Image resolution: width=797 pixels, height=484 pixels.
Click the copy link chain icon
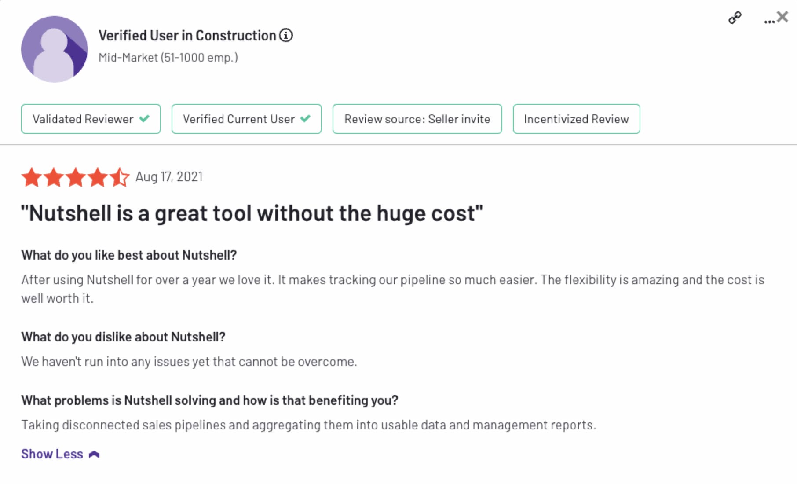735,18
